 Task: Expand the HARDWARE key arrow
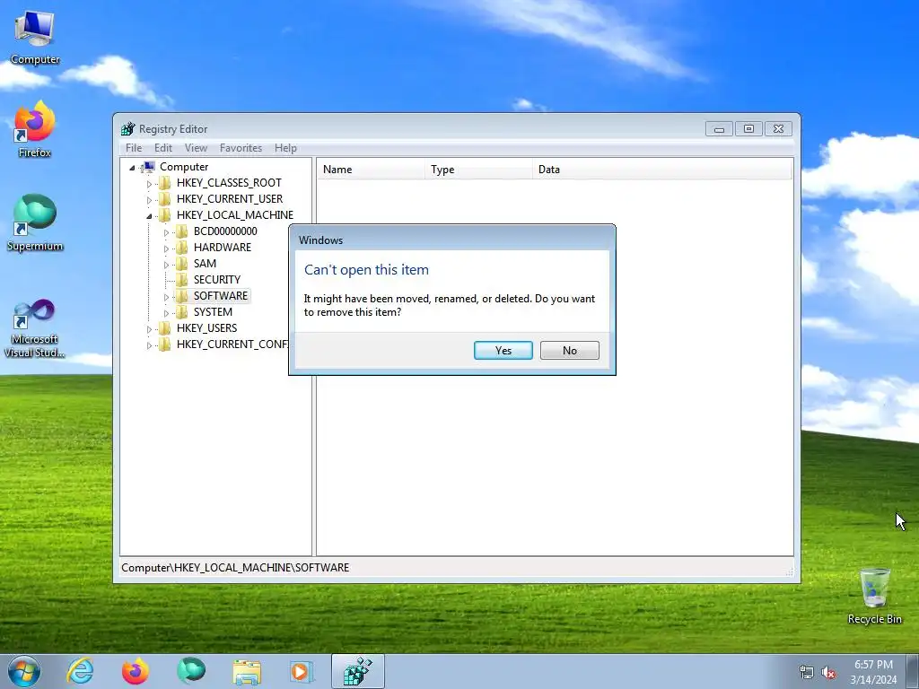[166, 248]
